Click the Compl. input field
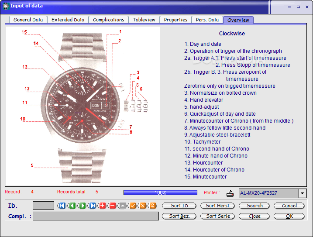Viewport: 313px width, 237px height. (x=96, y=216)
